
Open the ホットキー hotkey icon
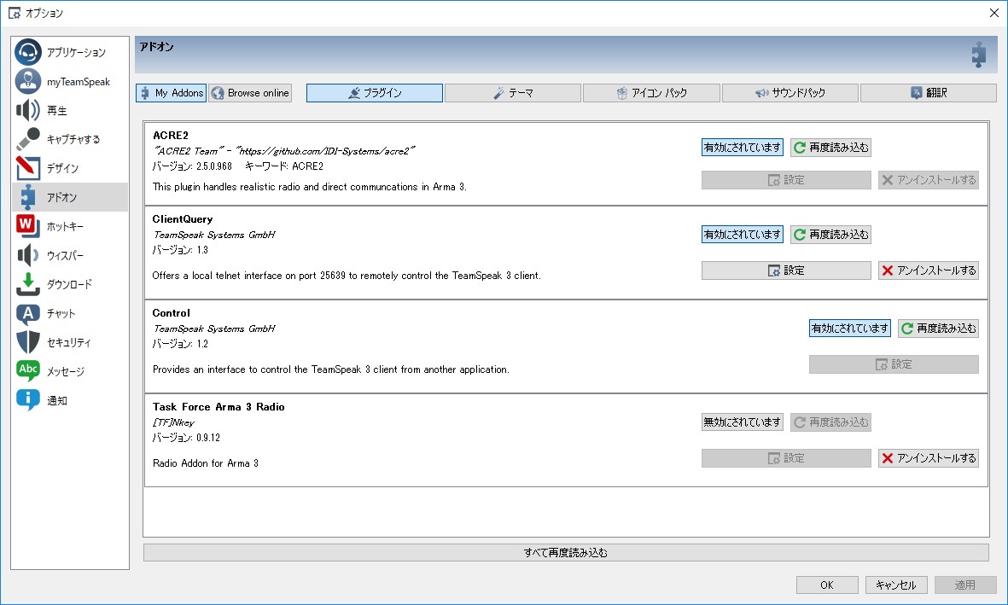(x=27, y=226)
